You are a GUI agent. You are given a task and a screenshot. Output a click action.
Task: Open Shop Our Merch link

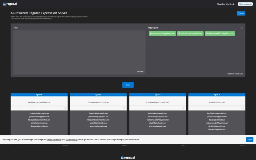tap(226, 4)
